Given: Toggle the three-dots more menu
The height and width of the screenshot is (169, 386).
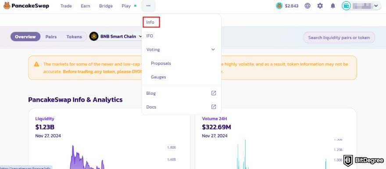Looking at the screenshot, I should [x=148, y=6].
